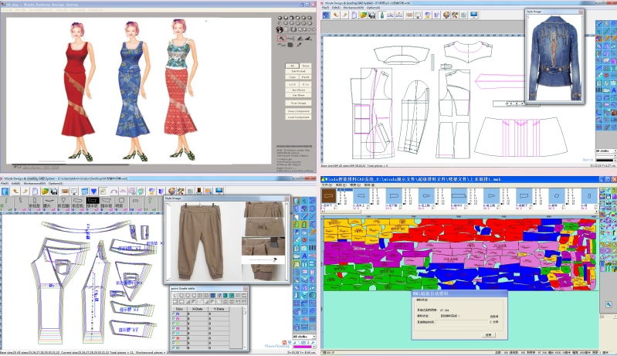Toggle size 25 checkbox in point Grade table

click(x=174, y=314)
